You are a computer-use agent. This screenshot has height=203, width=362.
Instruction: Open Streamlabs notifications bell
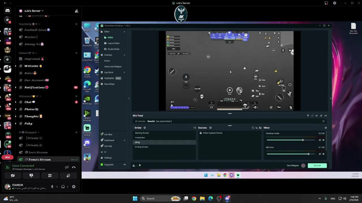coord(140,166)
